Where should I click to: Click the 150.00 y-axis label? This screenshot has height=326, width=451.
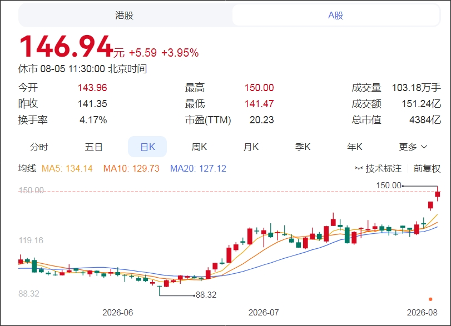(x=31, y=190)
